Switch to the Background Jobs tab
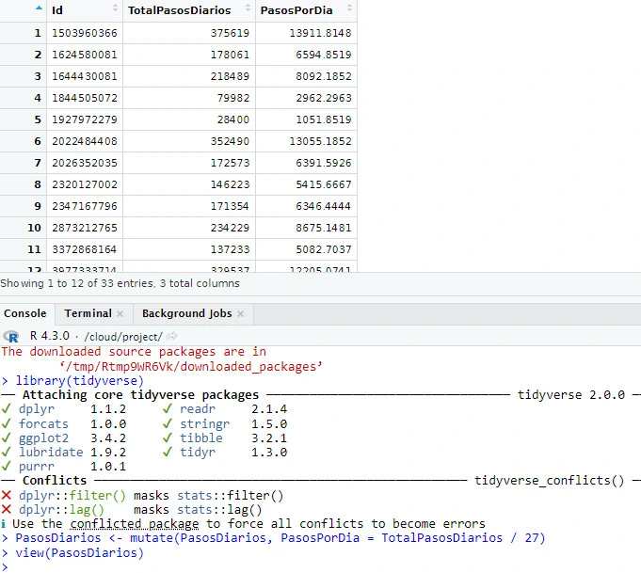 [x=186, y=313]
